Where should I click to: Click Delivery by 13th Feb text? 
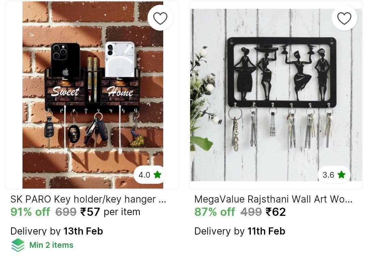click(x=57, y=231)
